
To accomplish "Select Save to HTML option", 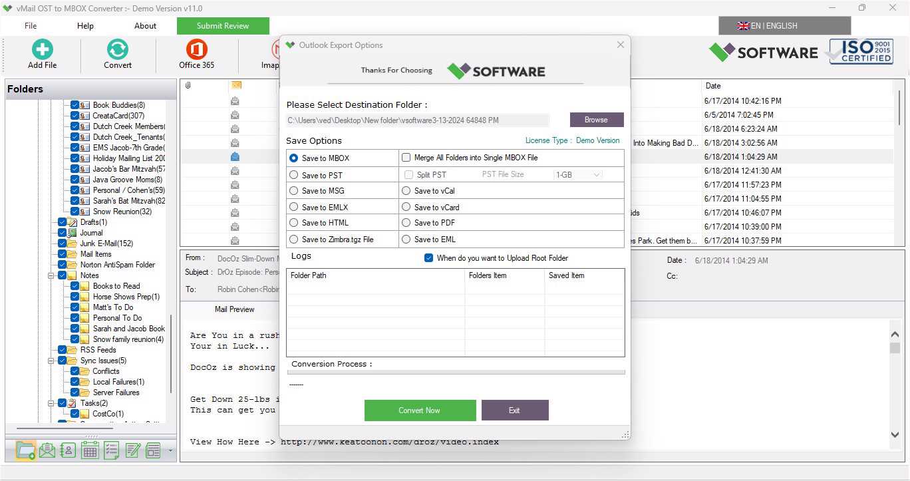I will 294,223.
